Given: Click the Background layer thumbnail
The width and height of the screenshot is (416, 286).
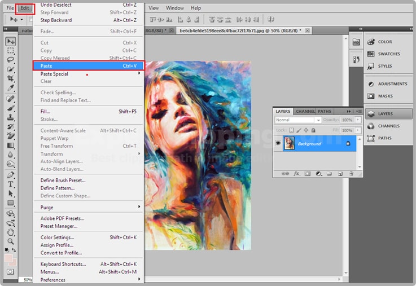Looking at the screenshot, I should pyautogui.click(x=290, y=143).
